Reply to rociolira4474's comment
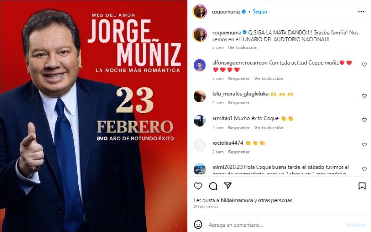Image resolution: width=371 pixels, height=232 pixels. click(x=239, y=152)
